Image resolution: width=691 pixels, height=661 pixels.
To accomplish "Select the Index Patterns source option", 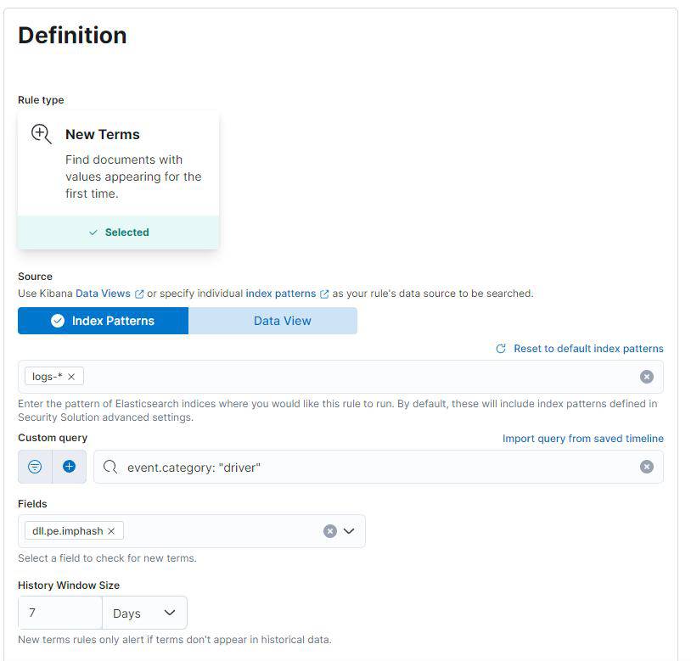I will pyautogui.click(x=103, y=321).
